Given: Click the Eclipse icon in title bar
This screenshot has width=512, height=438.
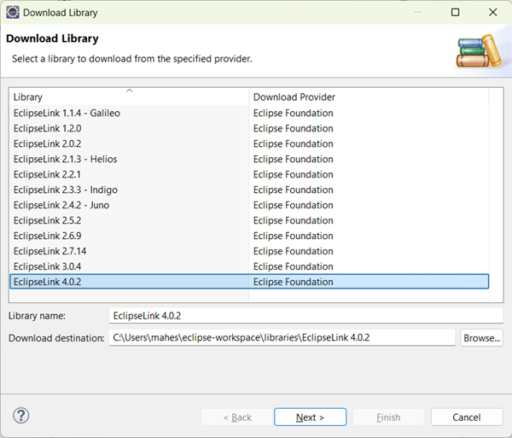Looking at the screenshot, I should click(x=13, y=13).
